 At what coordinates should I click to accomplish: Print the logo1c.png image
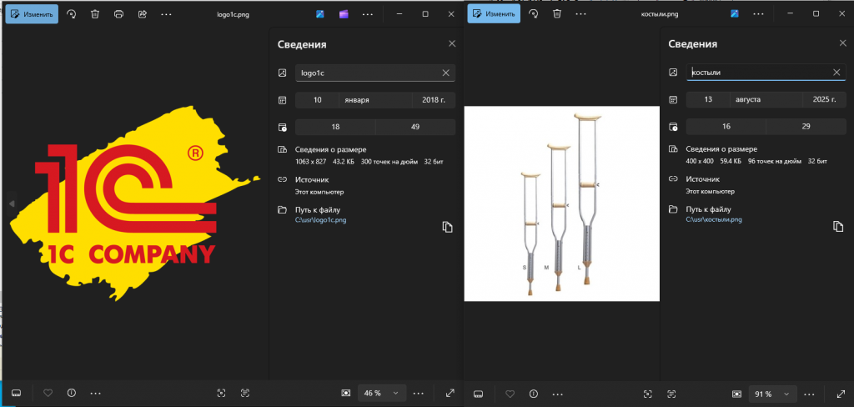(118, 14)
